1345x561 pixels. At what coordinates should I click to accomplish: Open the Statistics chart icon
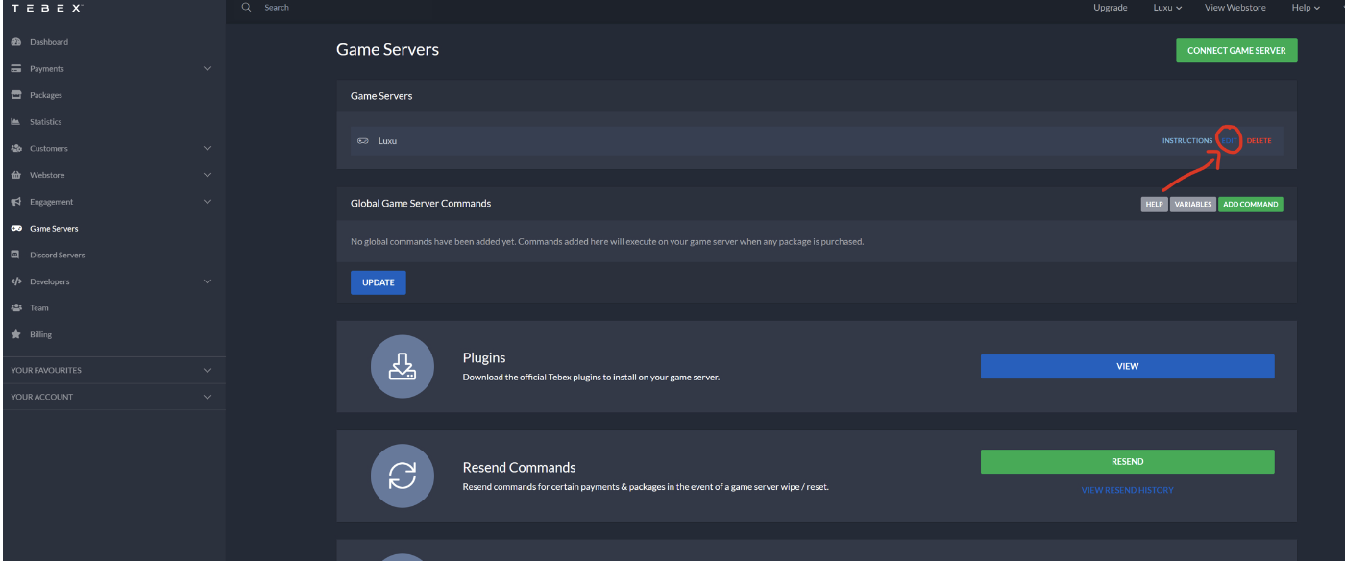[x=16, y=122]
